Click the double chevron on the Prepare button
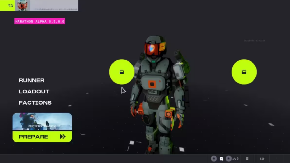 62,137
